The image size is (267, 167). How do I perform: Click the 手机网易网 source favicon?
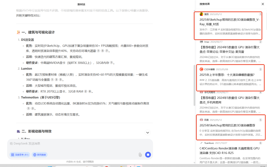(x=201, y=92)
